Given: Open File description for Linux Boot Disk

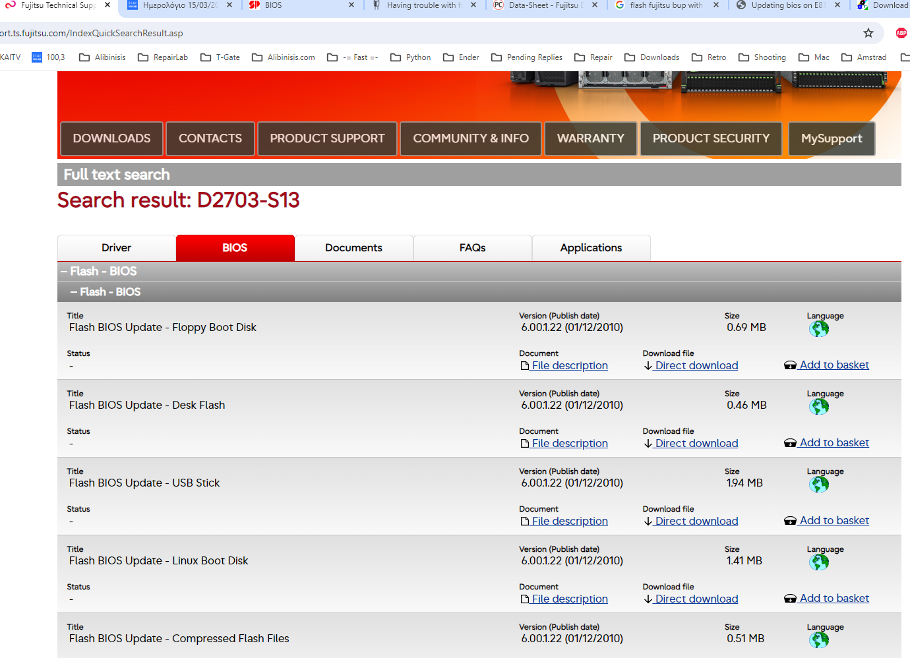Looking at the screenshot, I should [x=564, y=599].
